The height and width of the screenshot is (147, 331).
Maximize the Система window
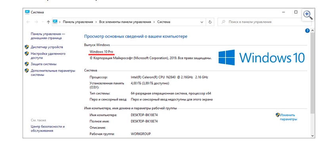pos(296,12)
